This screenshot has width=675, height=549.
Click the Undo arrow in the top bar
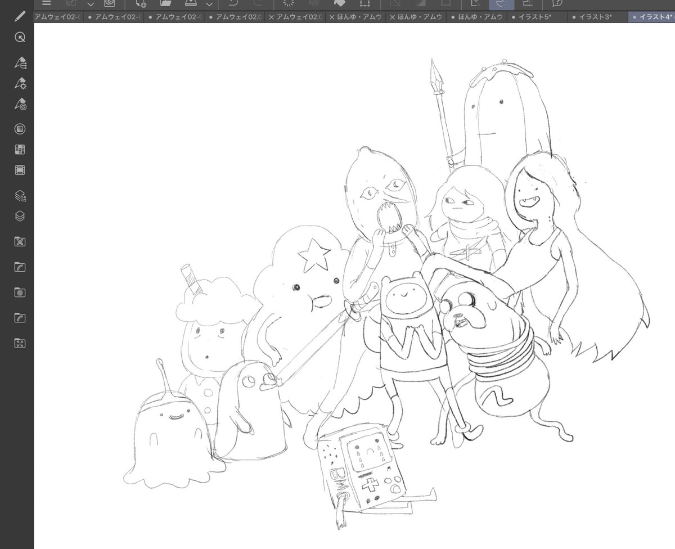point(234,3)
